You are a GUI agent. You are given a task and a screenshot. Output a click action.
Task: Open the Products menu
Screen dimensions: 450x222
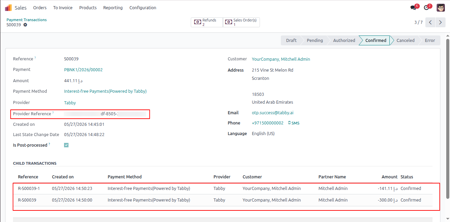[x=88, y=8]
